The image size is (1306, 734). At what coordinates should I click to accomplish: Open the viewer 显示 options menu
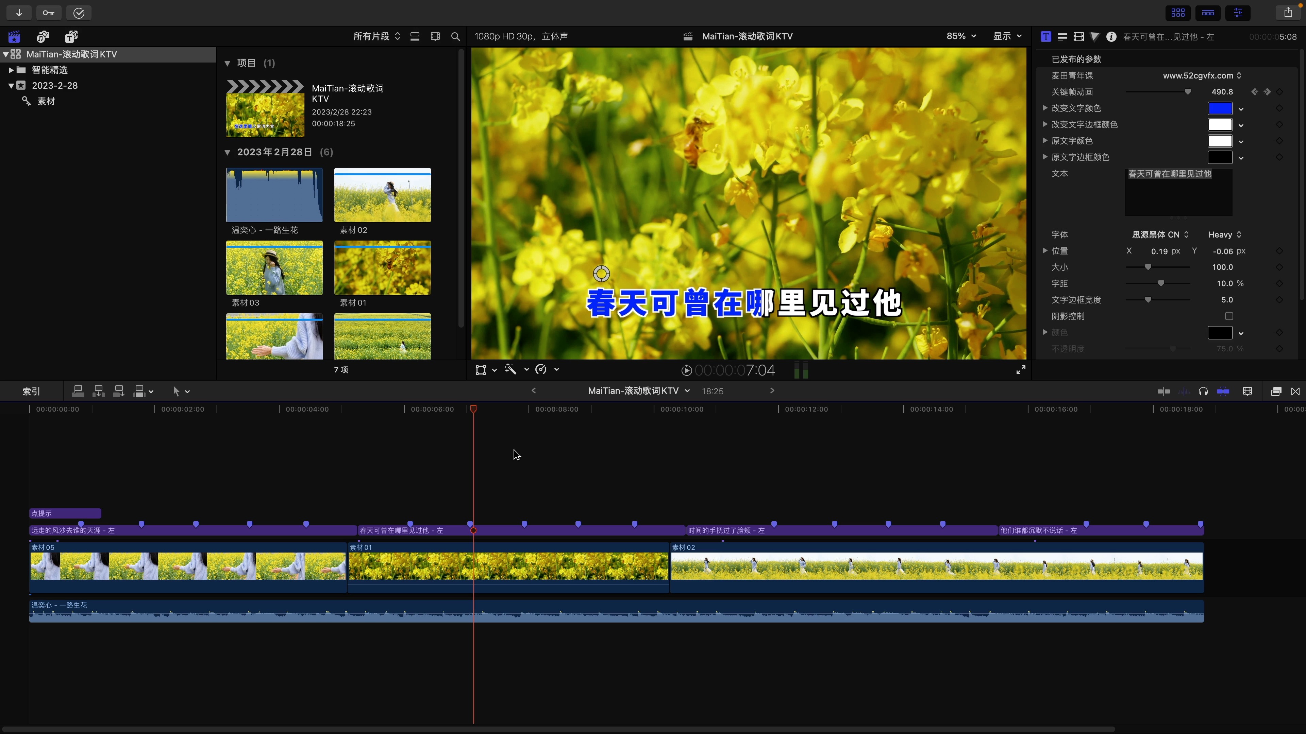1007,36
